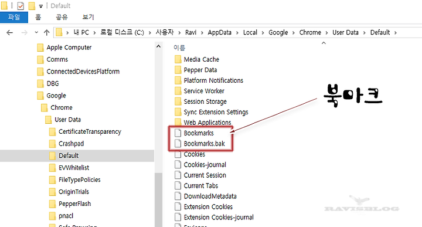Open recent locations dropdown arrow
The width and height of the screenshot is (422, 227).
pos(36,33)
